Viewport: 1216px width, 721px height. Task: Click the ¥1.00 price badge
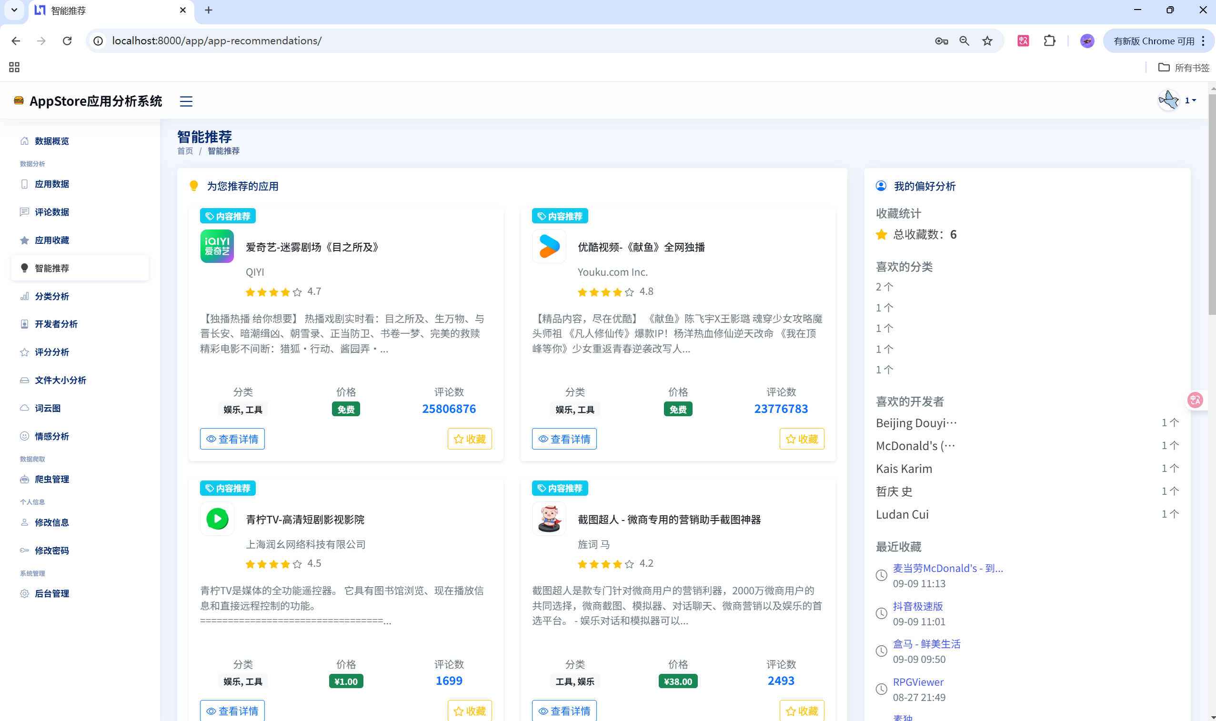click(346, 681)
